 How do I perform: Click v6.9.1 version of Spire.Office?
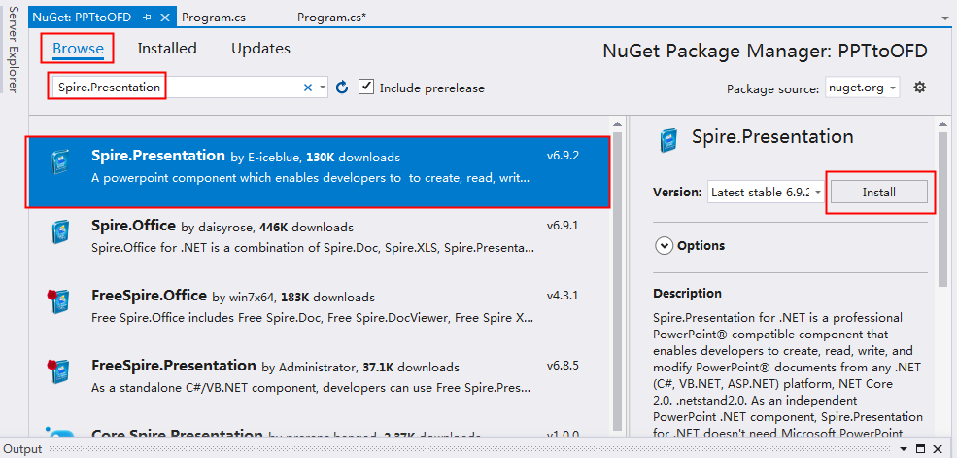[563, 226]
